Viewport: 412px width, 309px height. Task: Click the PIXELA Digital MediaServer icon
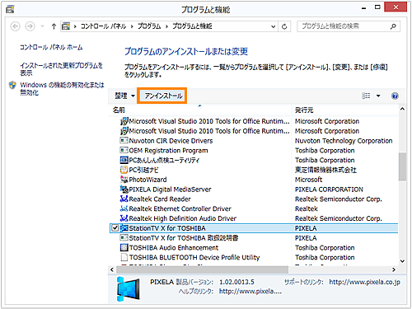coord(124,190)
